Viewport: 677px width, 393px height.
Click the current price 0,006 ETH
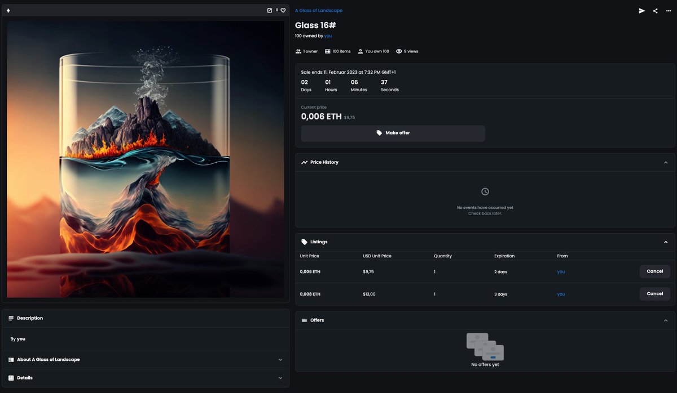pyautogui.click(x=321, y=117)
